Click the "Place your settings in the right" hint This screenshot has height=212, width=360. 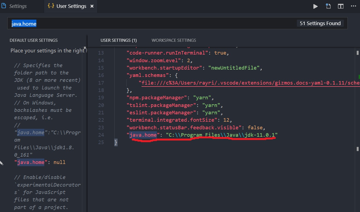coord(48,50)
